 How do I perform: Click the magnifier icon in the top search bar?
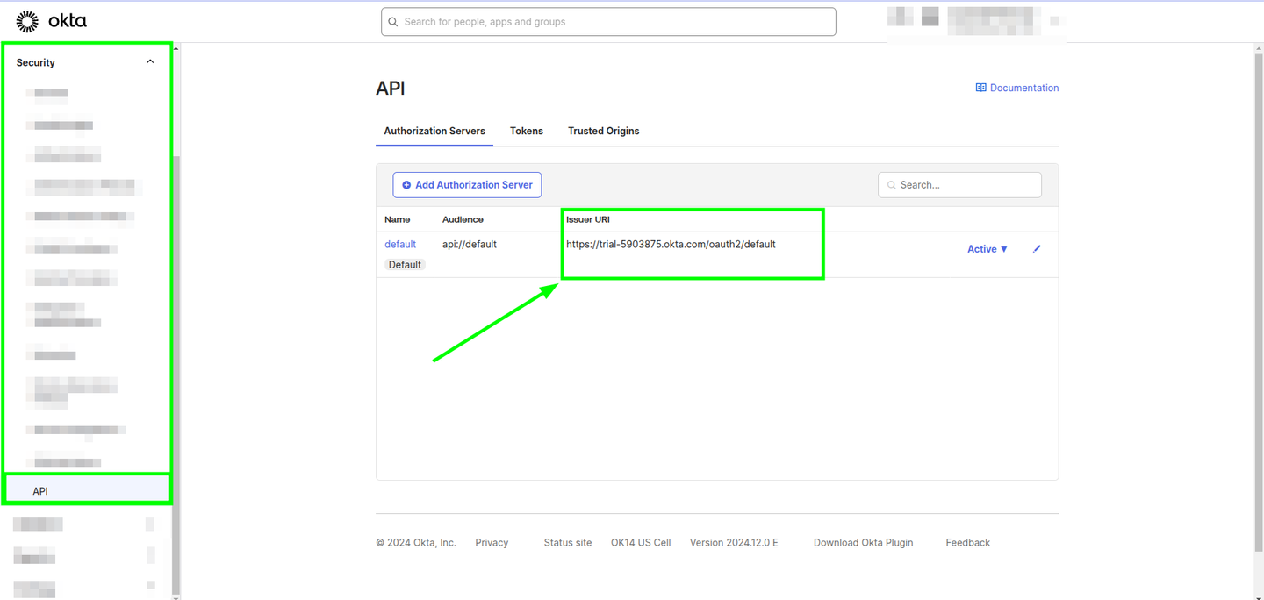tap(392, 21)
